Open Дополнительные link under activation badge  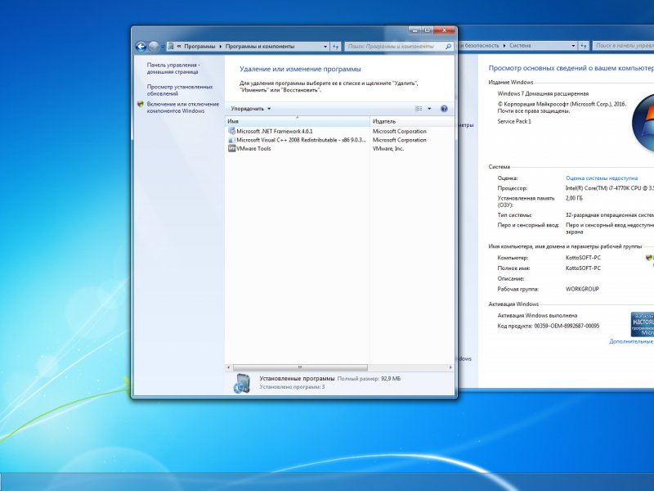[631, 341]
